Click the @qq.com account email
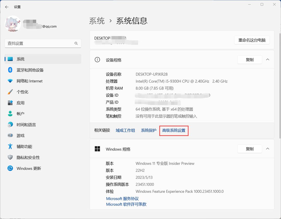 pyautogui.click(x=49, y=26)
